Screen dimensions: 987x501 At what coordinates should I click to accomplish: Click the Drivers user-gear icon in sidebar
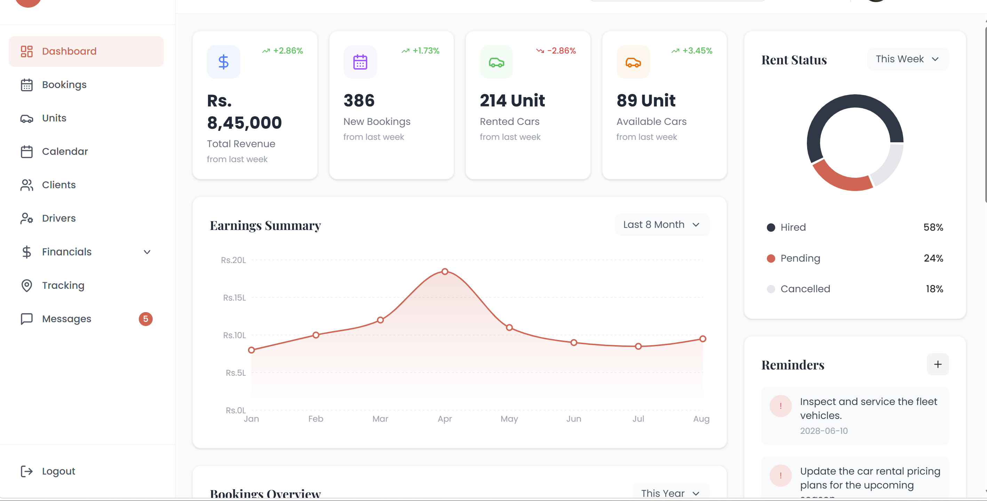click(26, 218)
